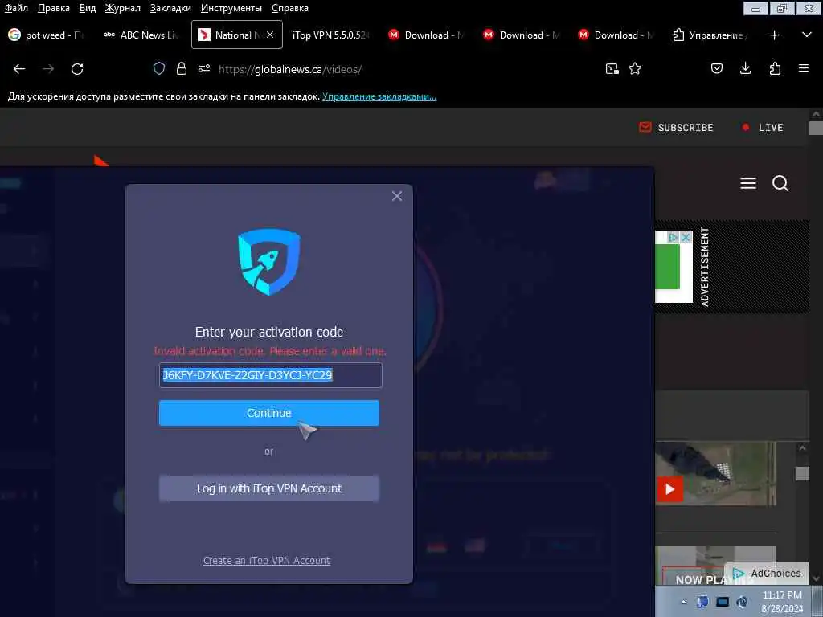Open the Инструменты menu
Screen dimensions: 823x617
click(231, 8)
